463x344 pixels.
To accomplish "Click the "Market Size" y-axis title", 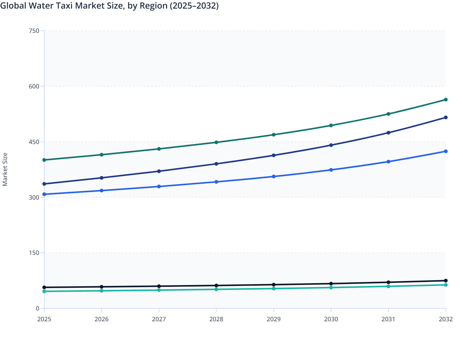I will coord(5,170).
